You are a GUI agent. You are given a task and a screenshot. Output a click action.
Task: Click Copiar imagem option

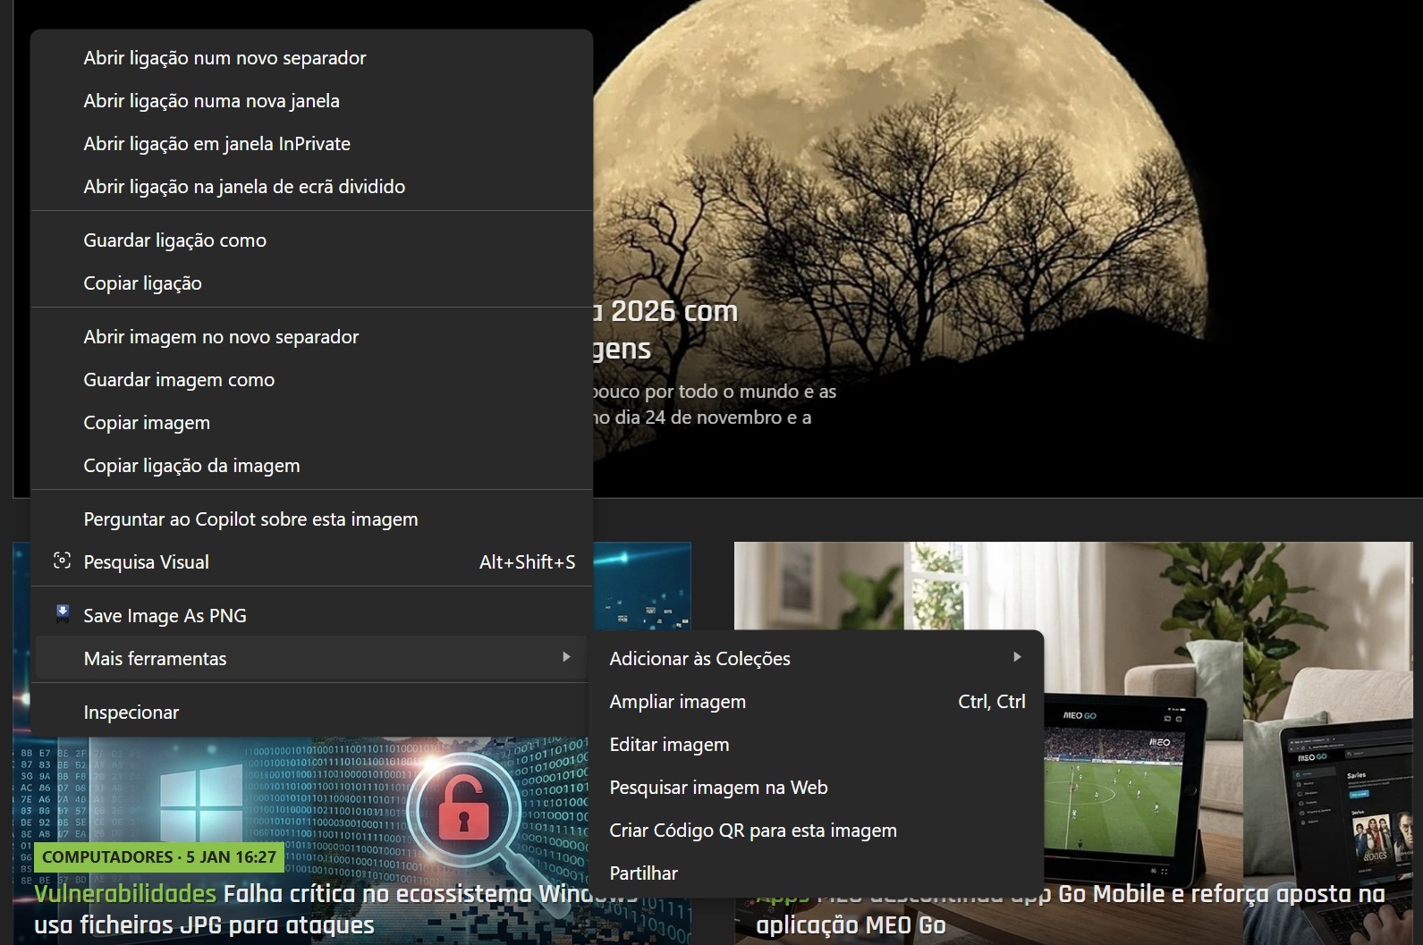(x=147, y=423)
